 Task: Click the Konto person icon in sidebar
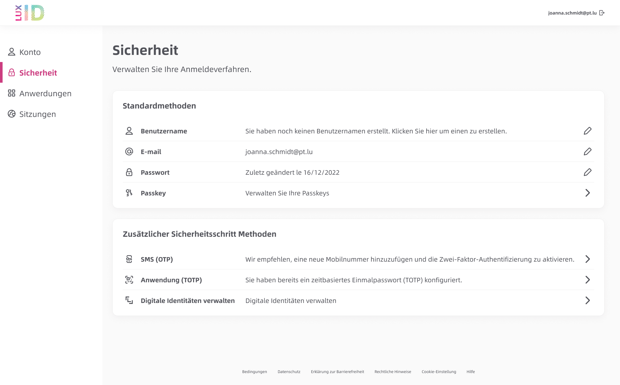tap(12, 52)
